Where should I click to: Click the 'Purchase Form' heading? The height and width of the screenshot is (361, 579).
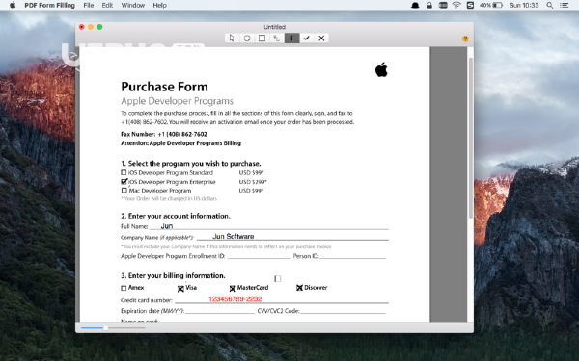[164, 87]
